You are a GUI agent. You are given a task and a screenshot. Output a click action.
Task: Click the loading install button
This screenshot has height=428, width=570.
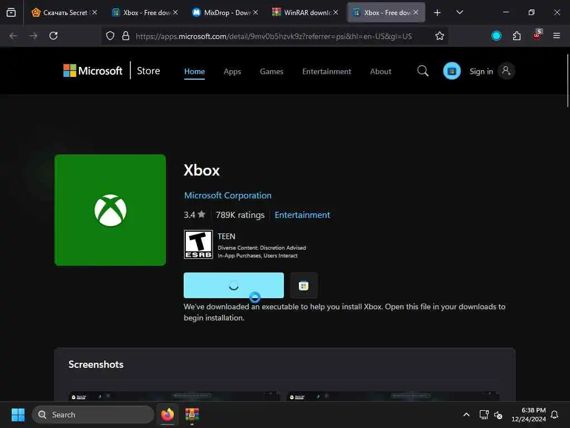pyautogui.click(x=234, y=285)
